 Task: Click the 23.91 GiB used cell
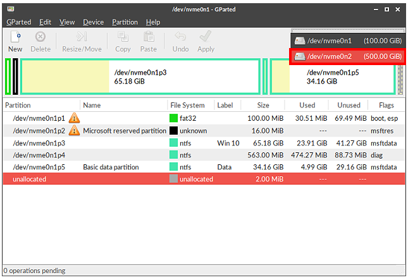click(312, 143)
